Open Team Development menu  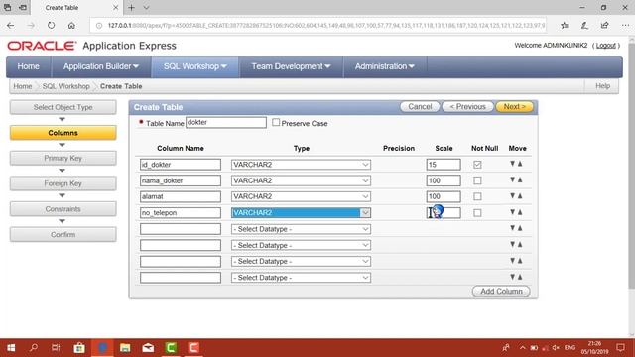(x=291, y=66)
